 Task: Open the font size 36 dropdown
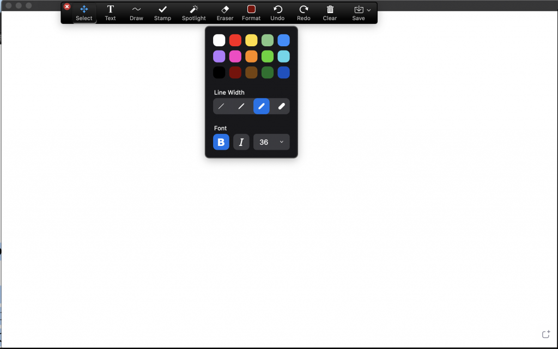(271, 142)
